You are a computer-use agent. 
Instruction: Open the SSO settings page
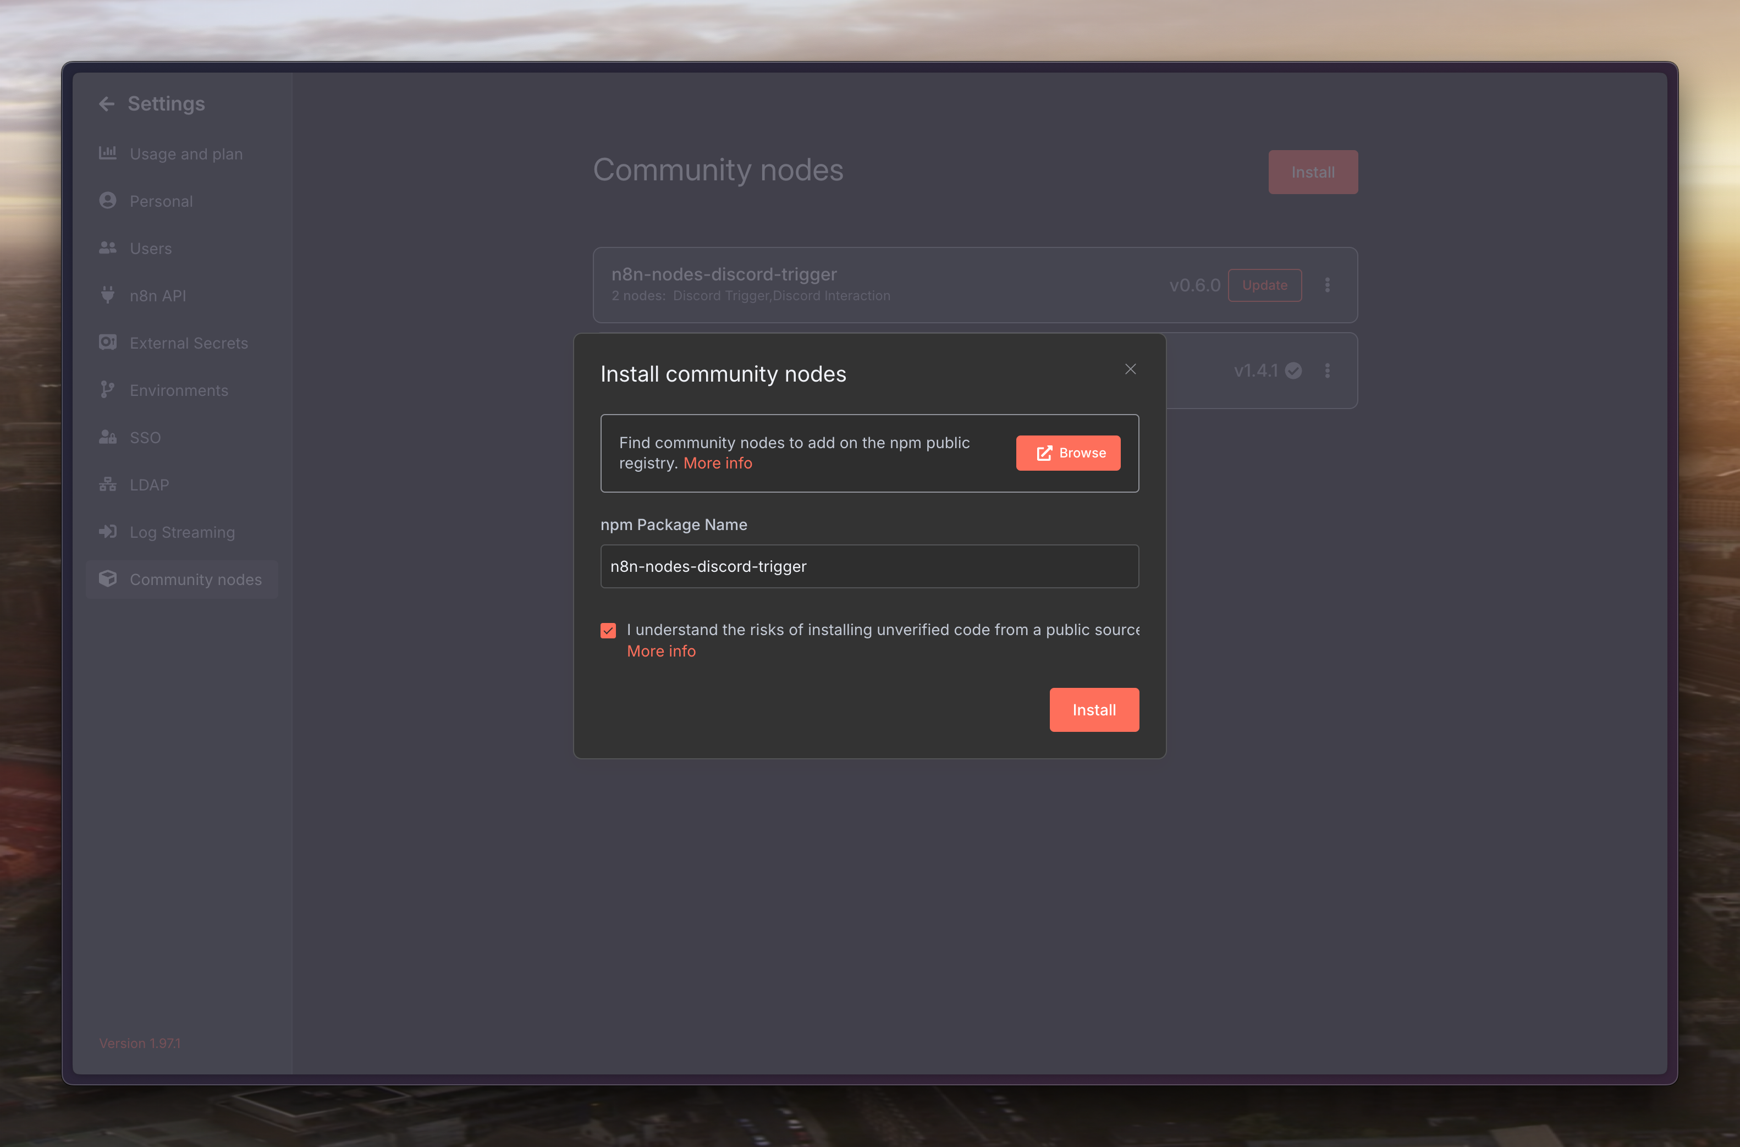pyautogui.click(x=145, y=438)
